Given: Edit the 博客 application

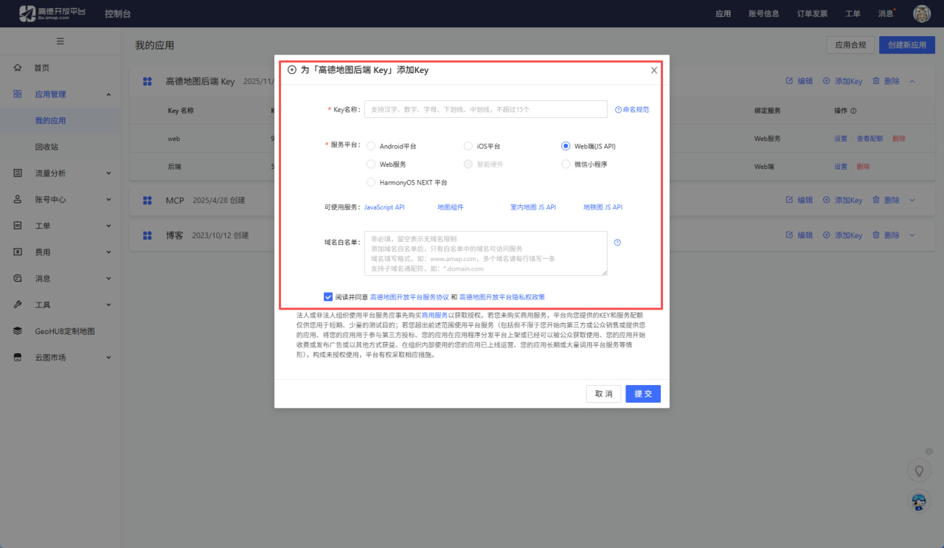Looking at the screenshot, I should click(x=799, y=235).
